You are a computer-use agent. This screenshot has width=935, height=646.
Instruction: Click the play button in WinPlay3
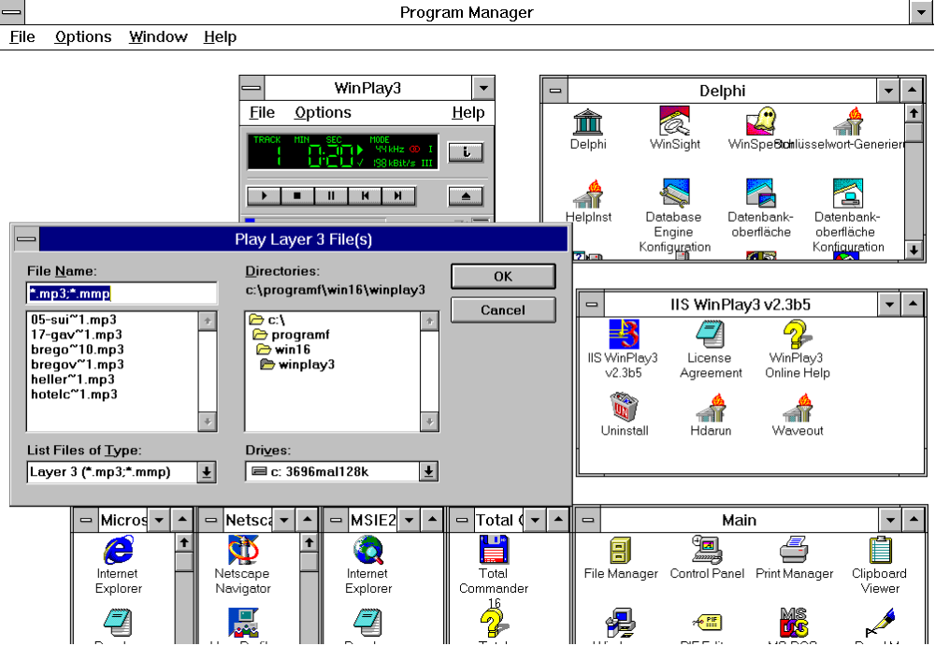pyautogui.click(x=264, y=195)
